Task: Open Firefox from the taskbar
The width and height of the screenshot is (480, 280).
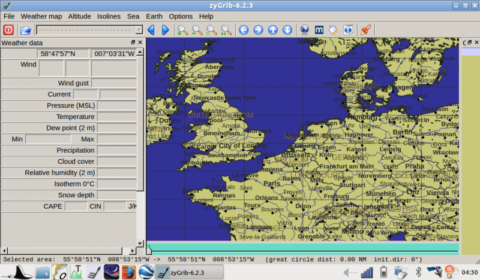Action: click(128, 273)
